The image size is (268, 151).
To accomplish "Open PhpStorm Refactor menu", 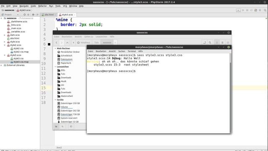I will (42, 6).
